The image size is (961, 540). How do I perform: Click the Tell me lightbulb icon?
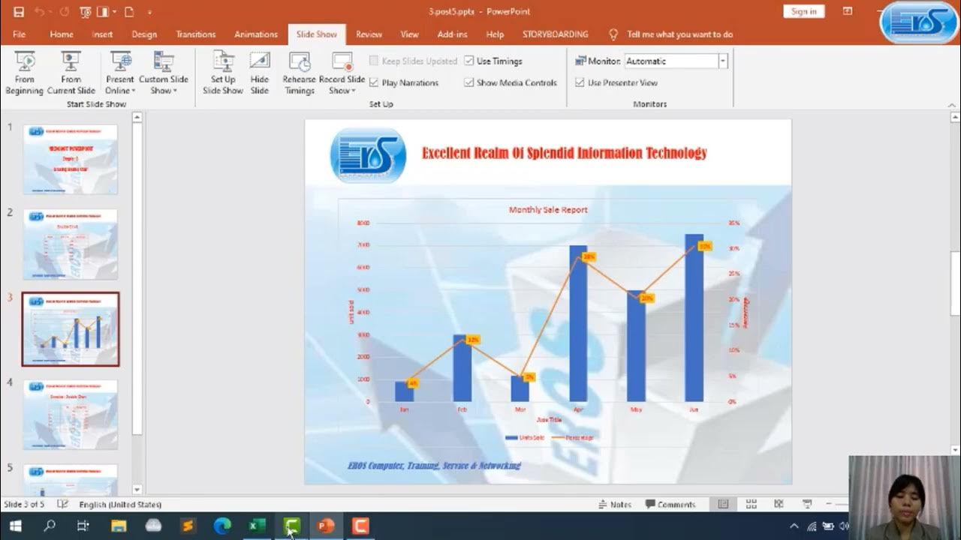[613, 34]
